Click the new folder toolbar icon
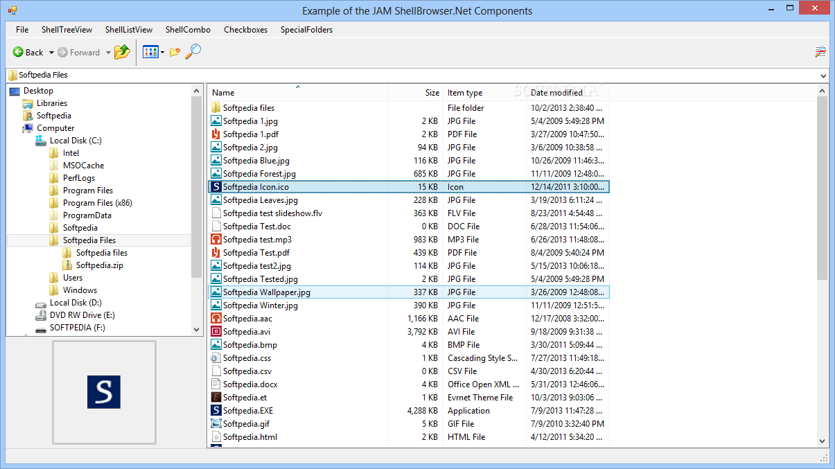 175,52
